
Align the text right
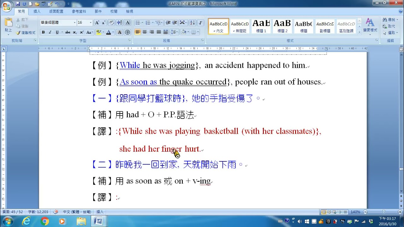click(151, 32)
